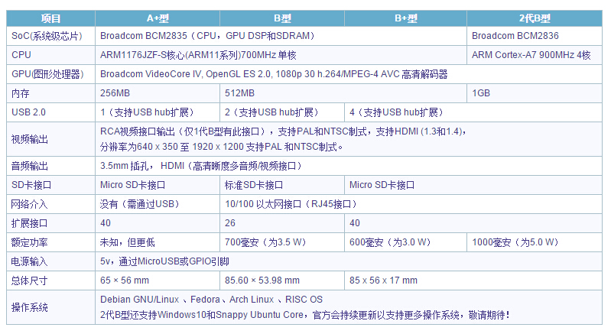Click the 26 expansion interface cell
Screen dimensions: 611x334
click(230, 223)
